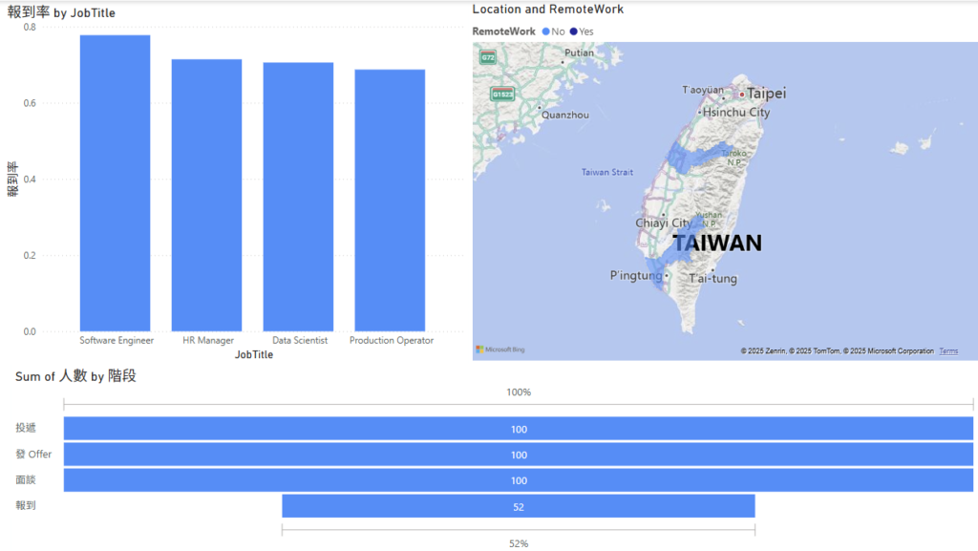Select the HR Manager bar
This screenshot has width=978, height=551.
coord(206,195)
